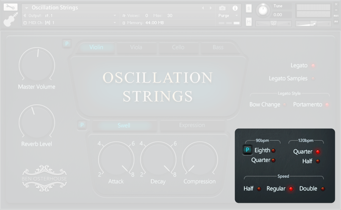Viewport: 341px width, 210px height.
Task: Select Portamento legato style
Action: click(x=327, y=105)
